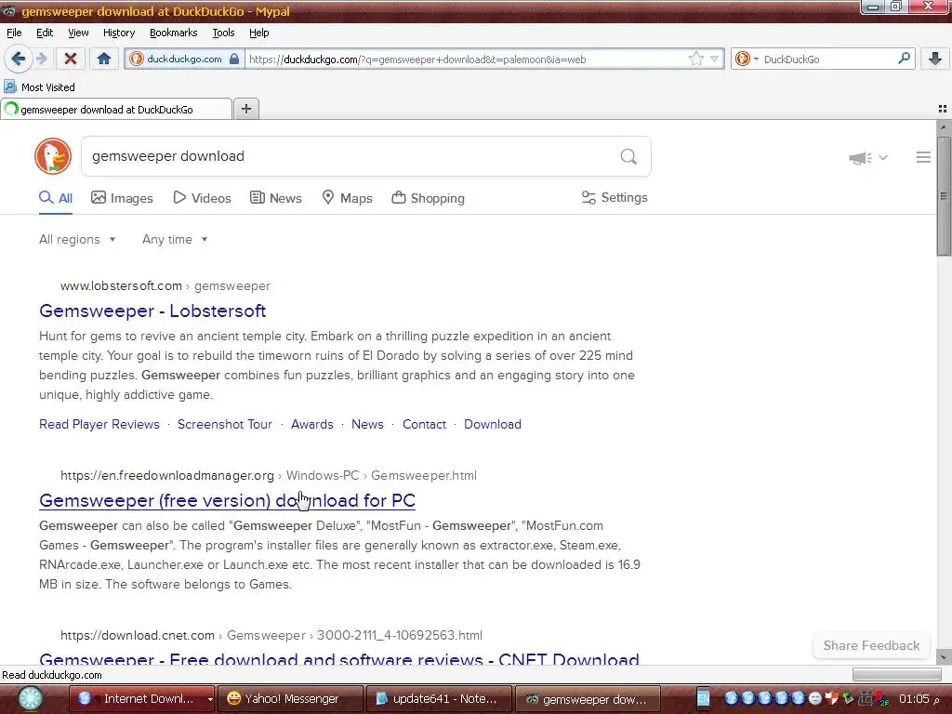The height and width of the screenshot is (714, 952).
Task: Switch to Maps results tab
Action: (x=347, y=198)
